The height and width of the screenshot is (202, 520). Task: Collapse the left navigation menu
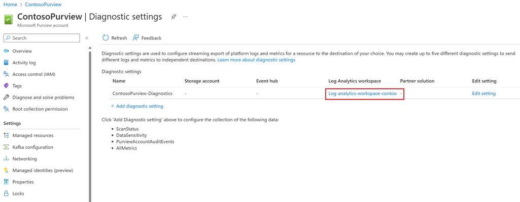[87, 38]
